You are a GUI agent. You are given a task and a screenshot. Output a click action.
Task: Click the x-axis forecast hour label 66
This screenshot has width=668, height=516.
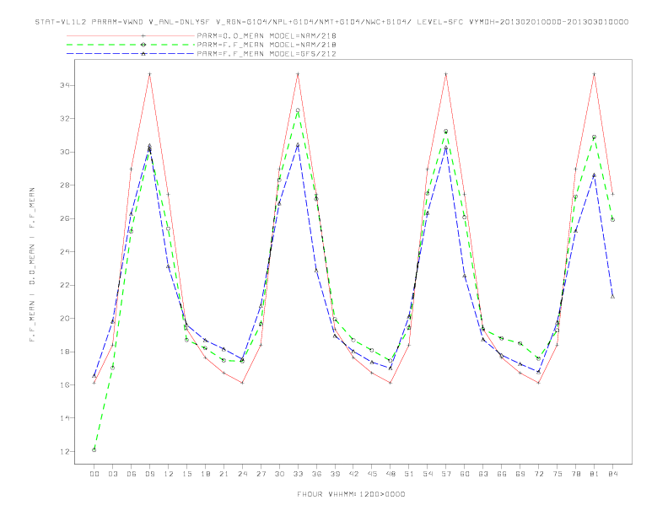click(x=502, y=474)
